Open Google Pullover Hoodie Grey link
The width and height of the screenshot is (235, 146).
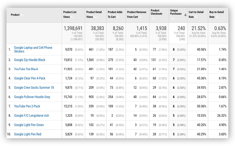(x=32, y=97)
